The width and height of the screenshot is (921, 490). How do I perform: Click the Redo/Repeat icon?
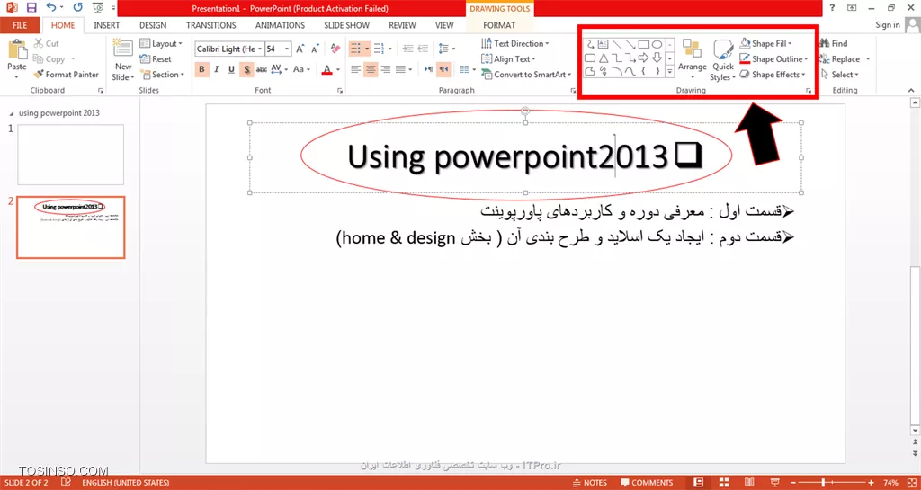tap(77, 8)
